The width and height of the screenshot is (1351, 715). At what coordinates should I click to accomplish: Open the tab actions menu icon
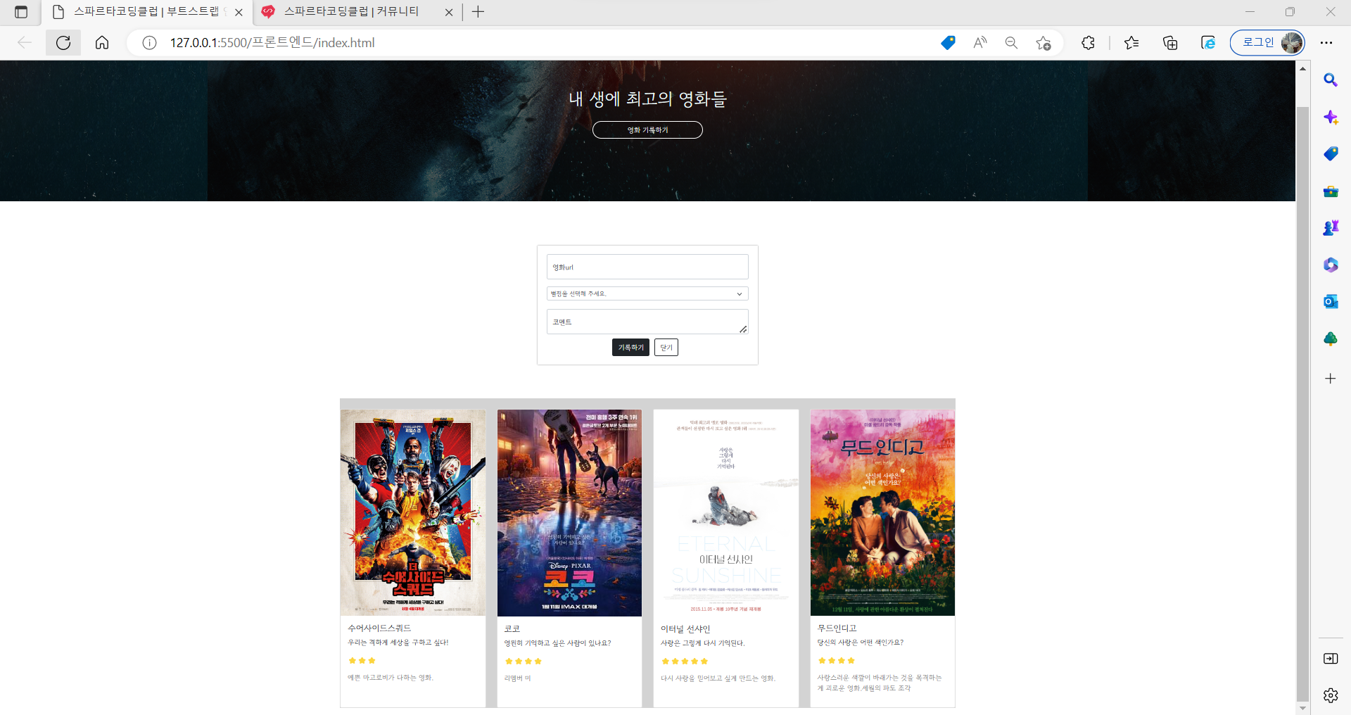[x=21, y=12]
